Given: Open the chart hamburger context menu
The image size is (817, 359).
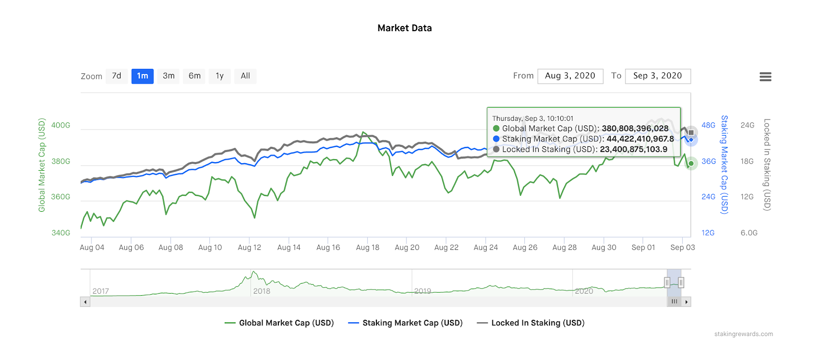Looking at the screenshot, I should tap(765, 76).
